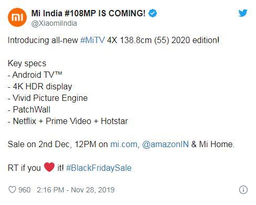Click the Netflix + Prime Video + Hotstar line
The height and width of the screenshot is (205, 256).
pos(68,121)
